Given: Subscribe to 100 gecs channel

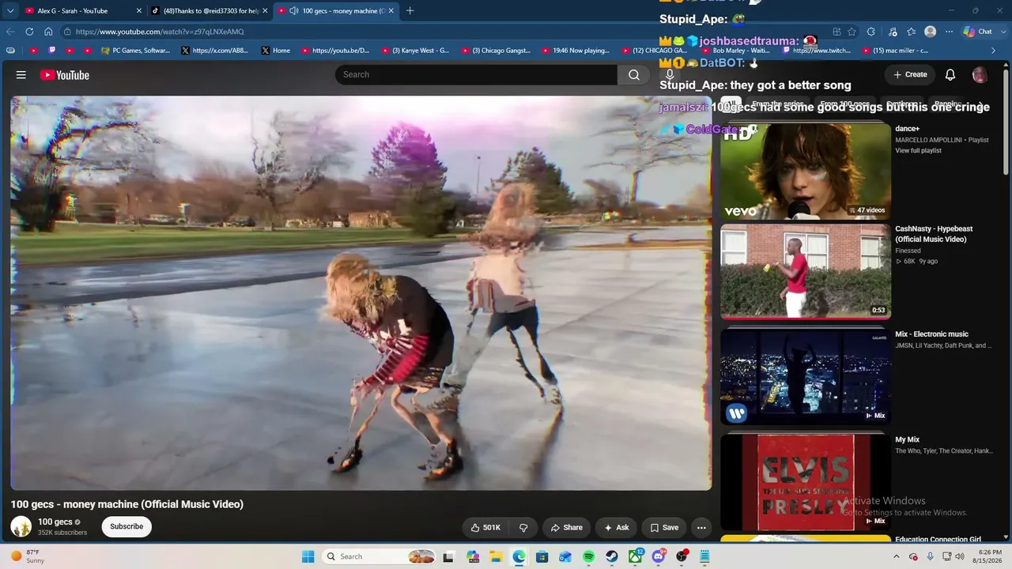Looking at the screenshot, I should [x=126, y=526].
